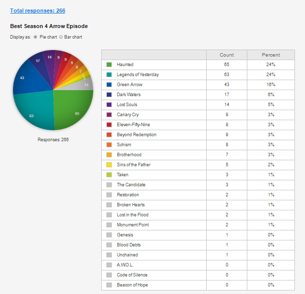Click the Code of Silence label
Image resolution: width=305 pixels, height=294 pixels.
(x=132, y=275)
